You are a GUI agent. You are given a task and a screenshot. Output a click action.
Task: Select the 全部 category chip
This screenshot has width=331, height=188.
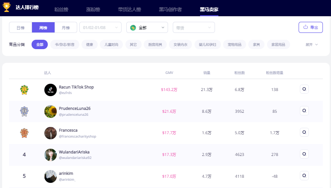40,44
